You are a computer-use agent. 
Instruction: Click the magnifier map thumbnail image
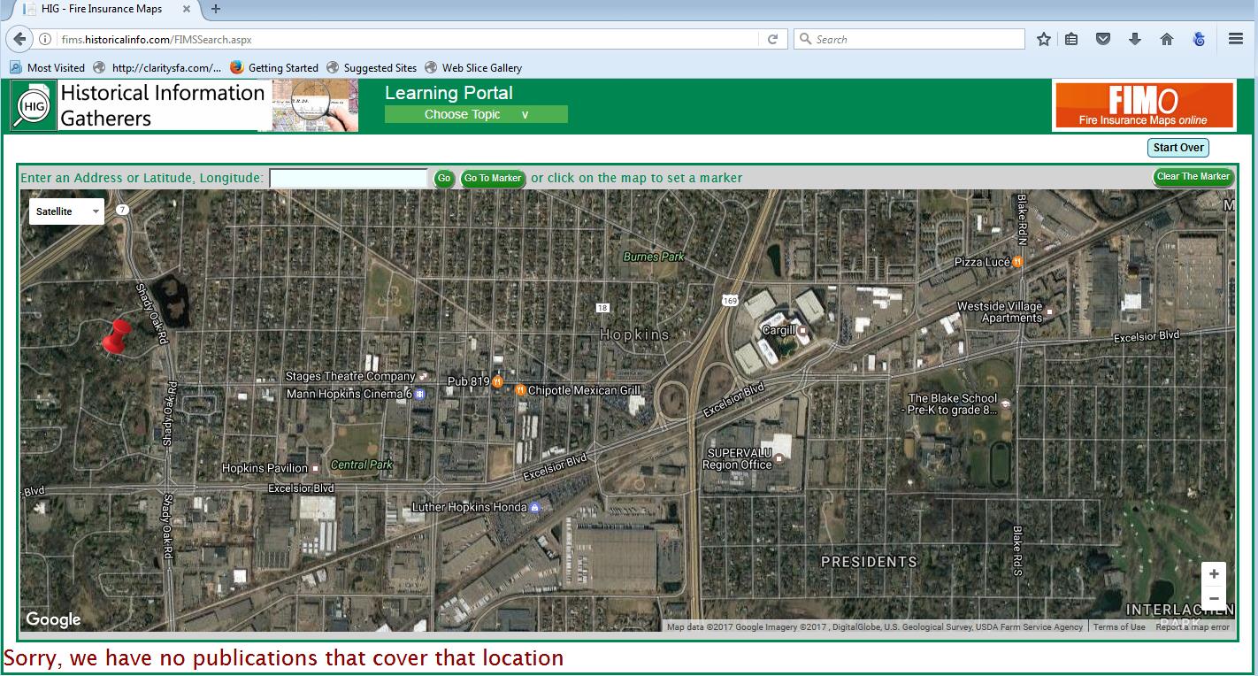(313, 106)
